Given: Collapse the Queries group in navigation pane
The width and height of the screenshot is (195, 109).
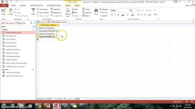Looking at the screenshot, I should coord(33,70).
